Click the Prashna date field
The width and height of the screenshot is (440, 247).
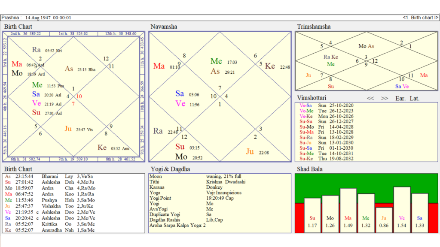click(48, 18)
